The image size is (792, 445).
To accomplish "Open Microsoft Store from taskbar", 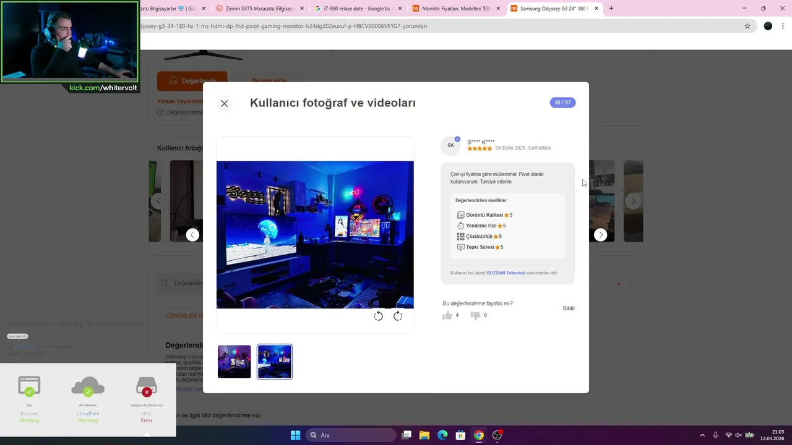I will (x=460, y=435).
